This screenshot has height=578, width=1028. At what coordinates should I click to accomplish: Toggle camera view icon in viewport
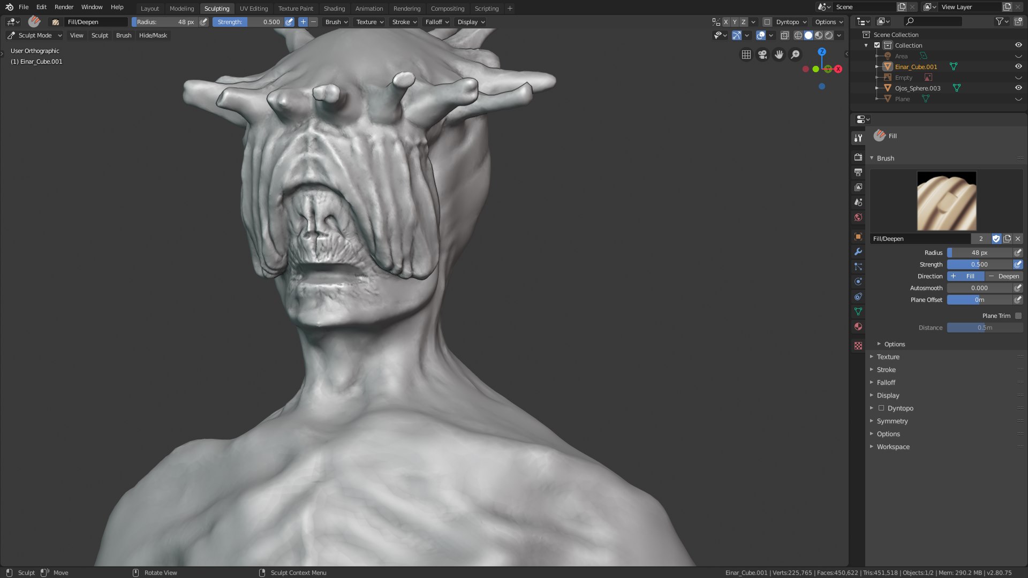[762, 55]
